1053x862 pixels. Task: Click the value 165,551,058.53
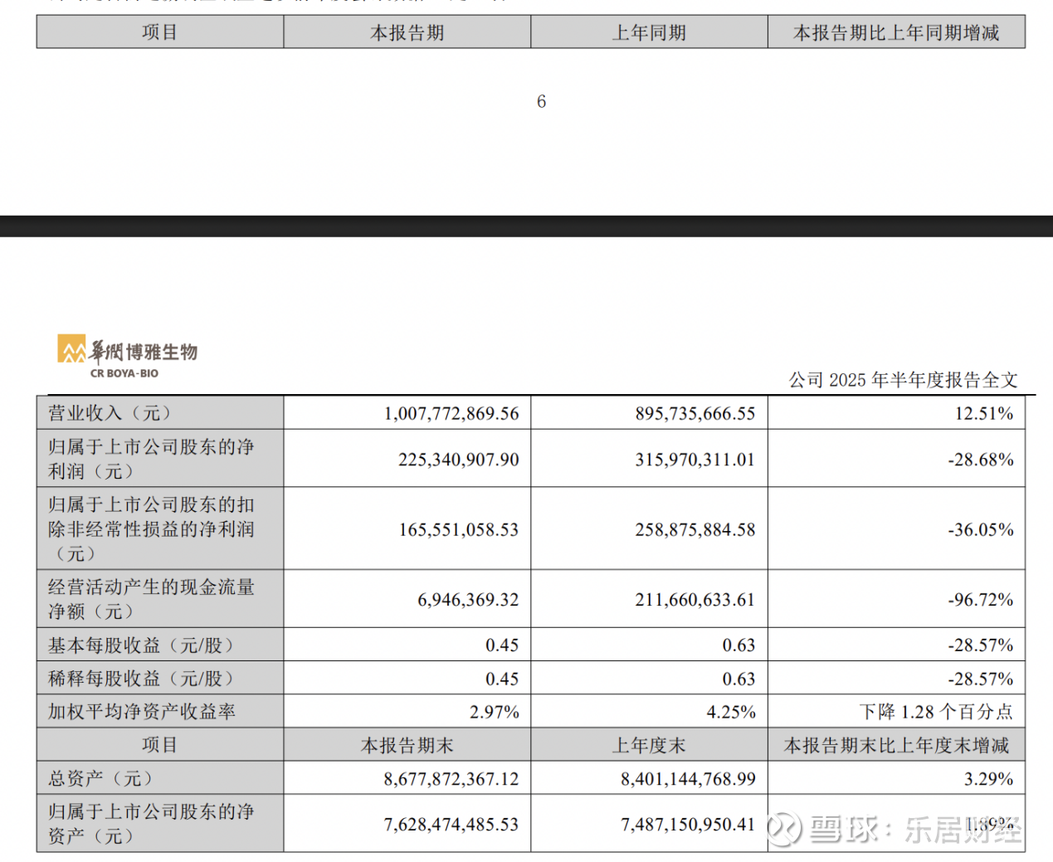coord(459,529)
